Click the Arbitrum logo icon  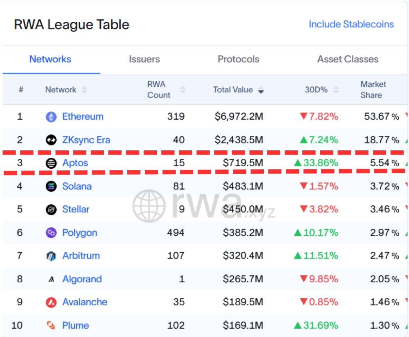pos(51,256)
